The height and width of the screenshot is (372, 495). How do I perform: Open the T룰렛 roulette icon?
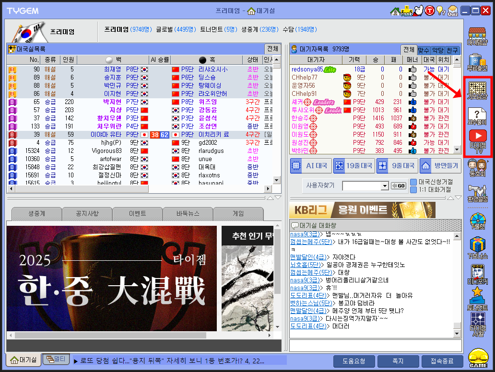477,221
